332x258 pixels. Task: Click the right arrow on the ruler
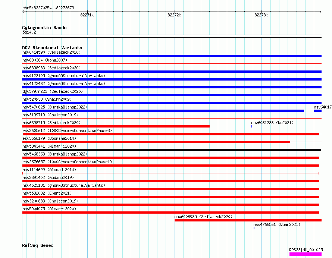click(320, 12)
